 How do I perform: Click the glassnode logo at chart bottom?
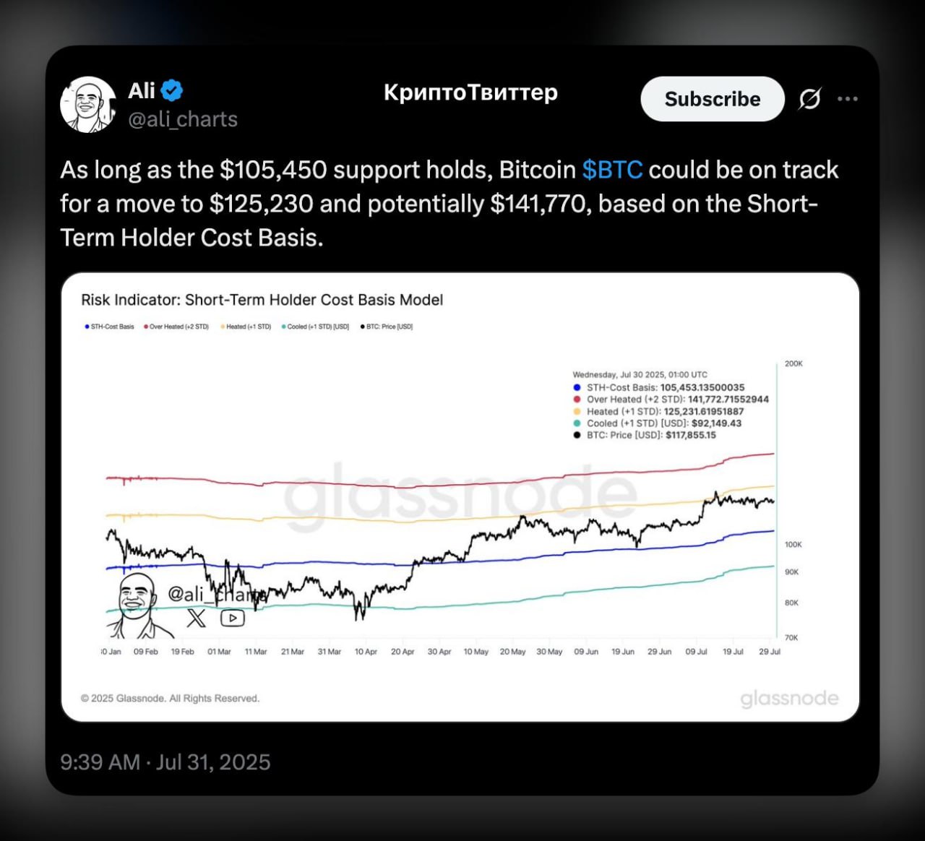789,699
